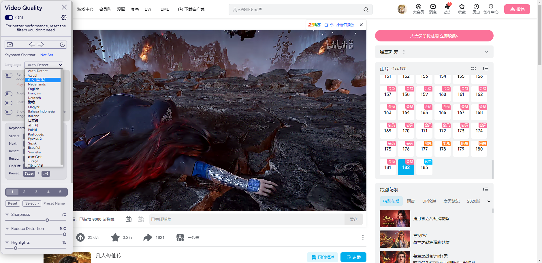Image resolution: width=542 pixels, height=263 pixels.
Task: Select episode 183
Action: (x=424, y=167)
